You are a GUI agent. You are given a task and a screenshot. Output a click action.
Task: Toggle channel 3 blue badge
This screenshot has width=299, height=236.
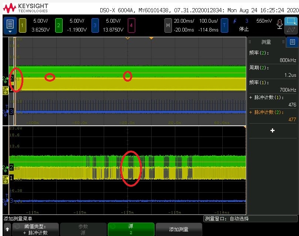95,25
